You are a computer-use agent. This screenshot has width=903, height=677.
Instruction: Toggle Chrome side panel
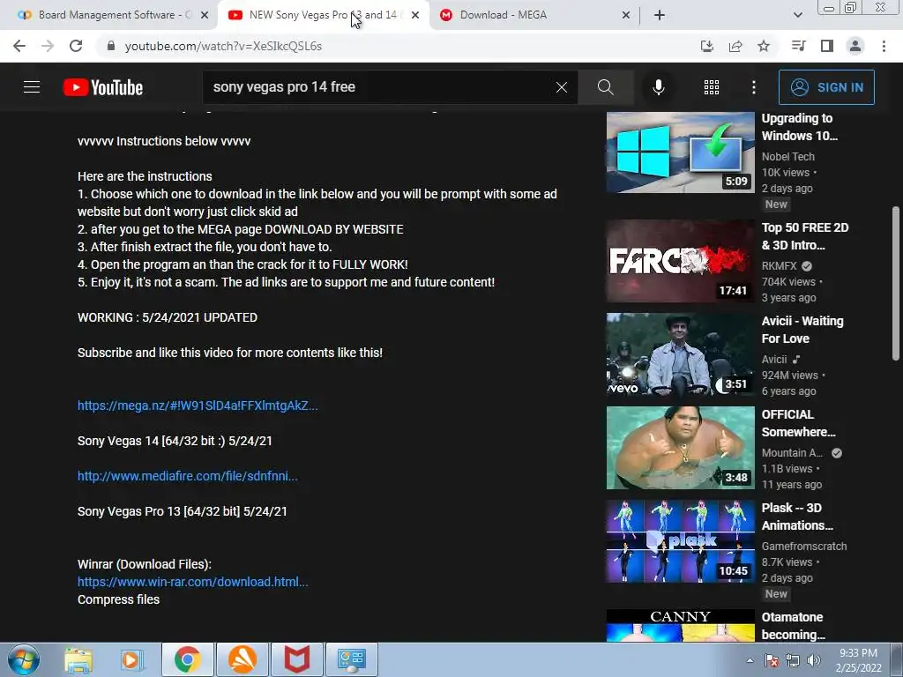827,46
